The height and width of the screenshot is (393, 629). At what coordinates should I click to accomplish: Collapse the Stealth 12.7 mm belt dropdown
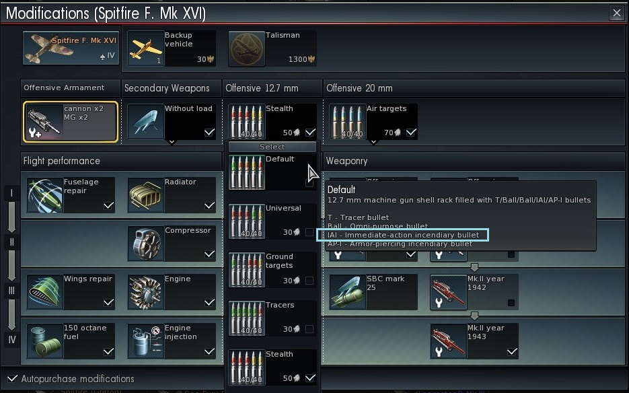point(272,122)
